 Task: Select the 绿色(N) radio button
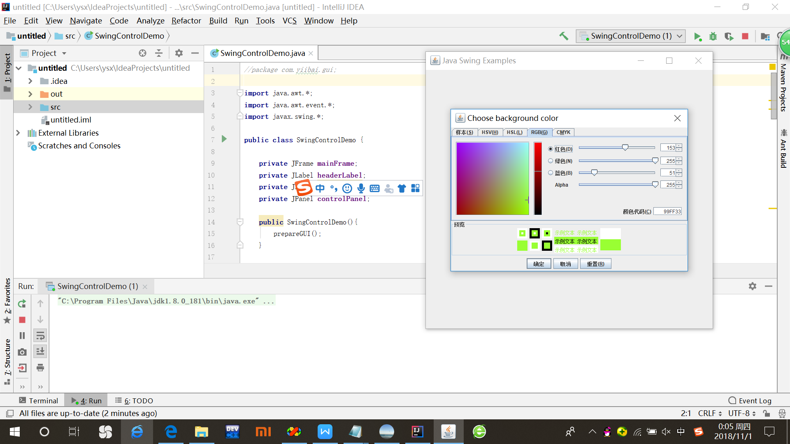551,161
